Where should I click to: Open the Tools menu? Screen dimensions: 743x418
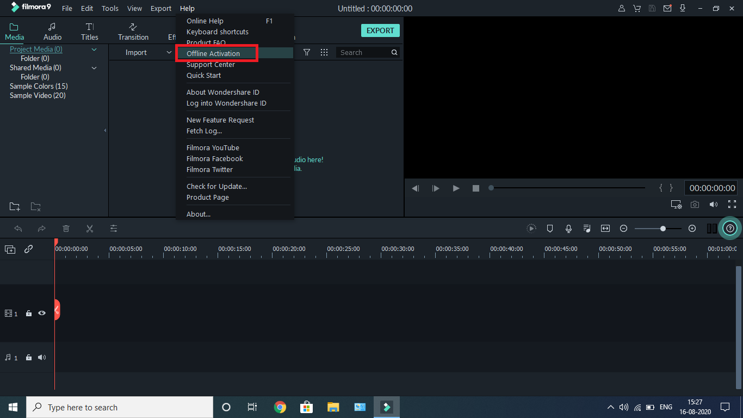[110, 8]
